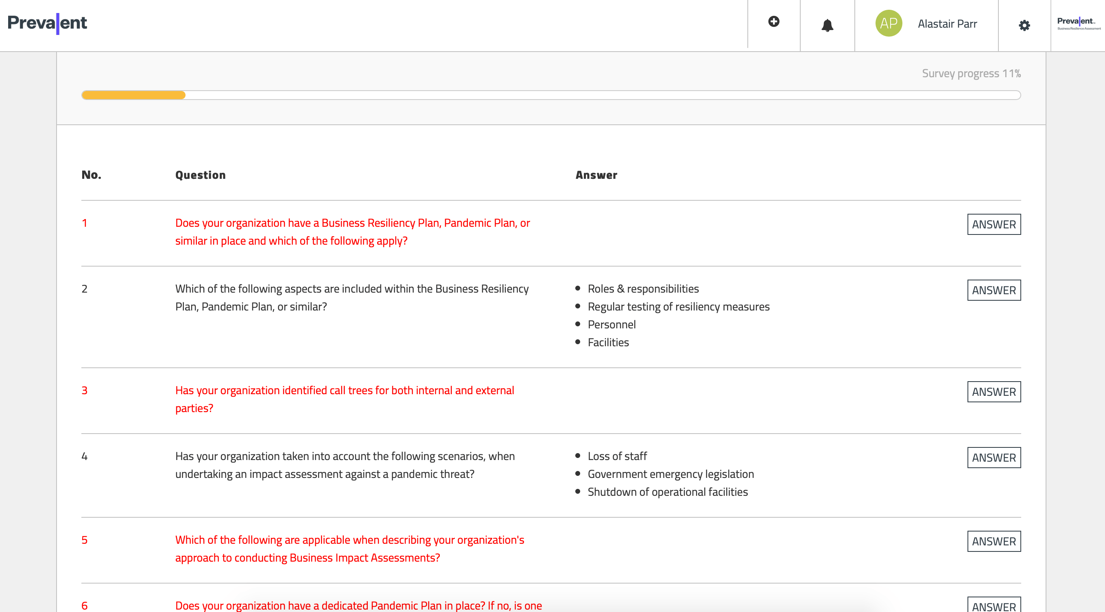Click ANSWER button for question 6
The image size is (1105, 612).
point(994,605)
